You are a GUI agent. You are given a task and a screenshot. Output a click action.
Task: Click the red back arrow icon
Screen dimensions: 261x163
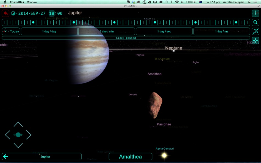coord(5,13)
